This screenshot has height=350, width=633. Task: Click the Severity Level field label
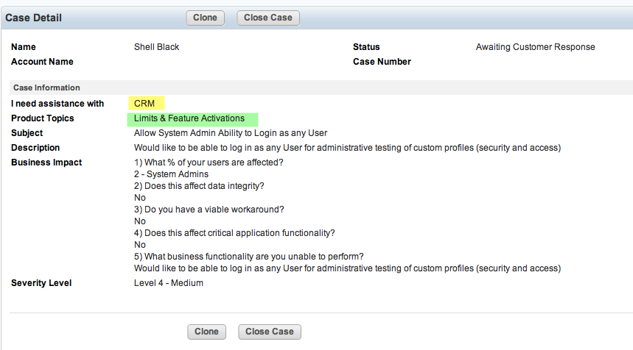[x=41, y=283]
